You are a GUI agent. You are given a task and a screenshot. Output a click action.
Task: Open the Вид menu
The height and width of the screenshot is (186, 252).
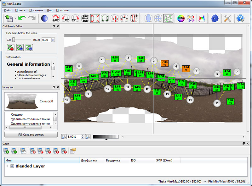(x=50, y=10)
